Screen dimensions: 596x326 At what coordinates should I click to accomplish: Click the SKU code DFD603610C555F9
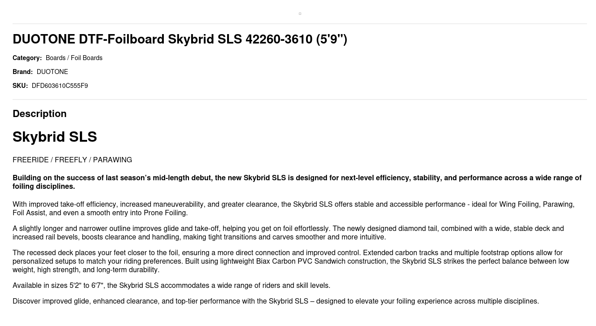(x=60, y=86)
